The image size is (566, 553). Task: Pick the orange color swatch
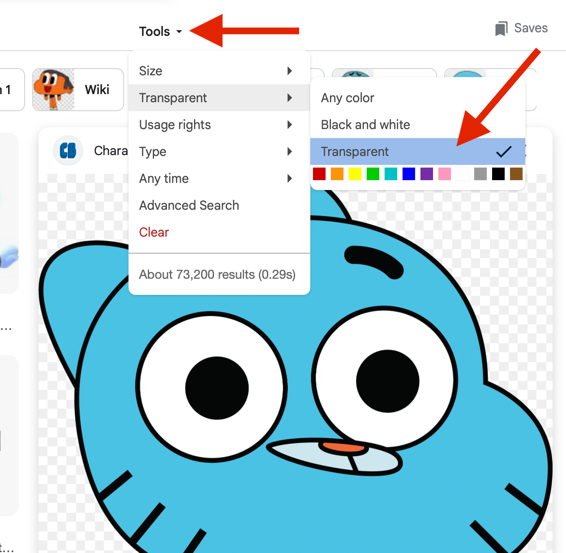coord(337,174)
